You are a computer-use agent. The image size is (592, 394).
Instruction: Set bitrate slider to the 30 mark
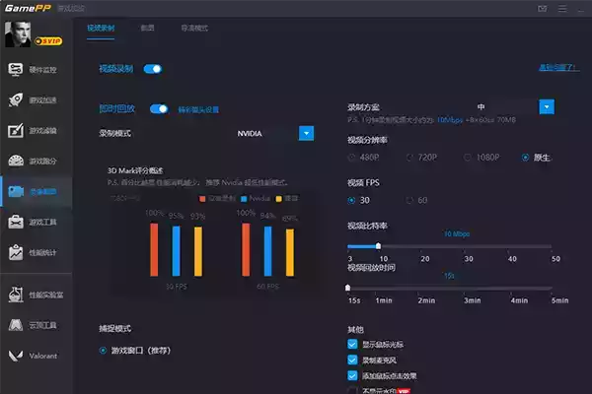(x=465, y=246)
